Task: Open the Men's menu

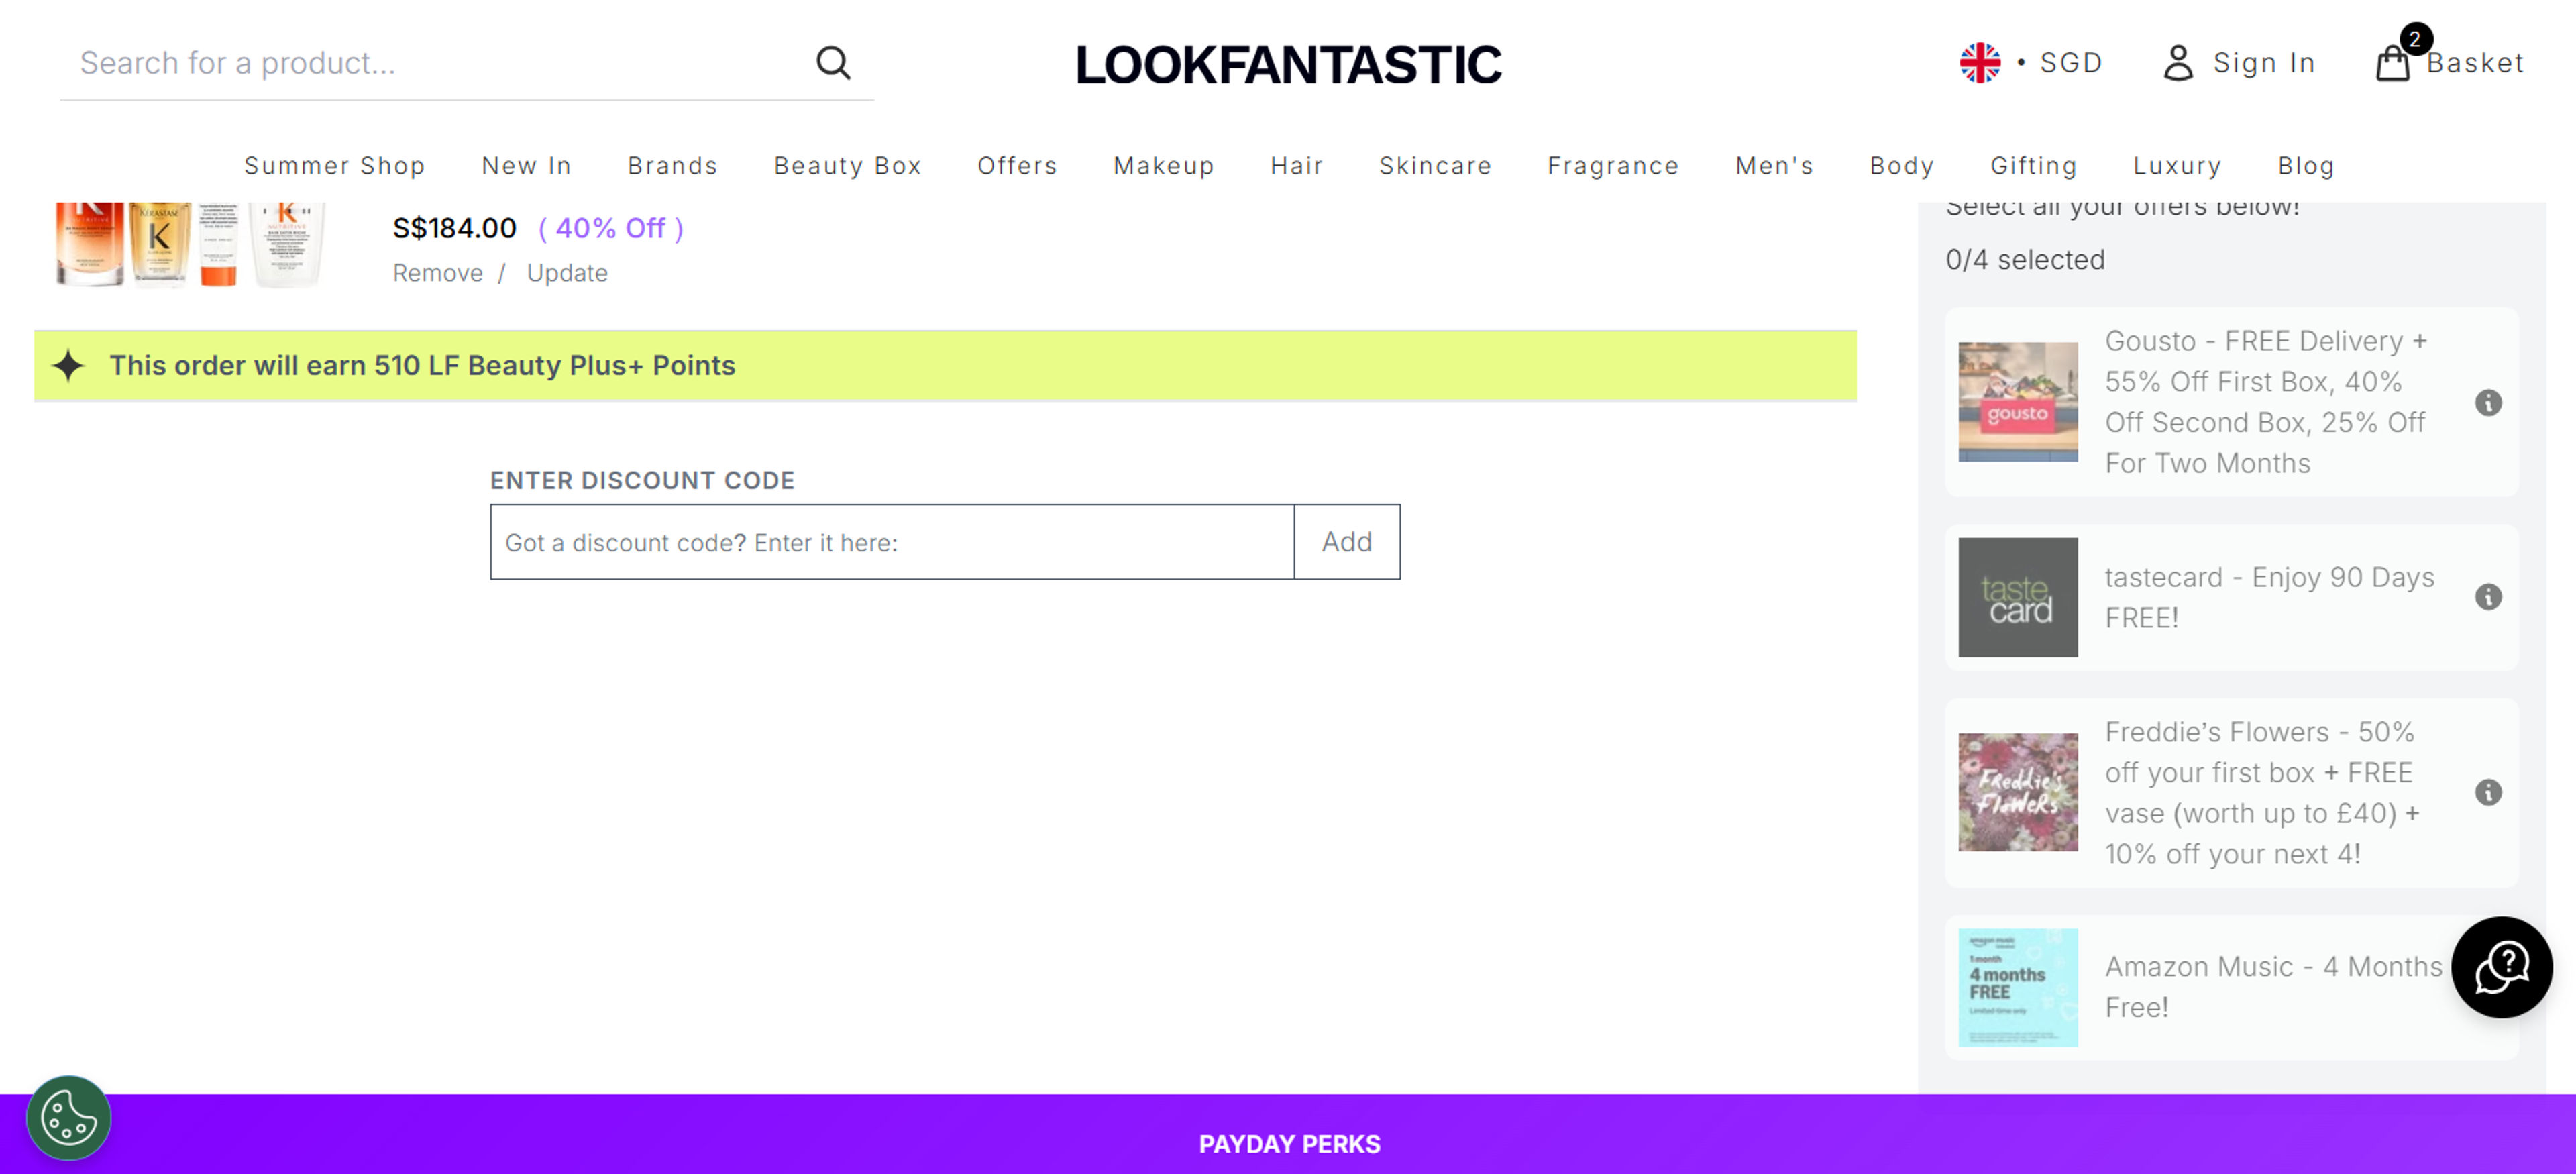Action: click(x=1774, y=166)
